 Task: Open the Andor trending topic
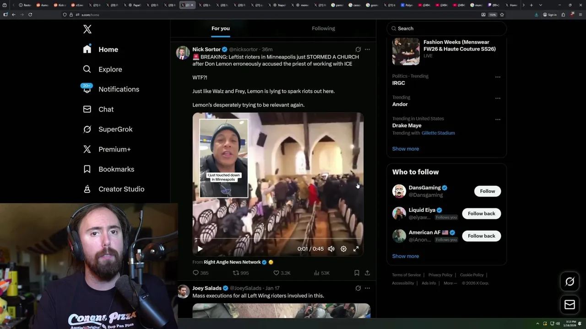pyautogui.click(x=400, y=104)
